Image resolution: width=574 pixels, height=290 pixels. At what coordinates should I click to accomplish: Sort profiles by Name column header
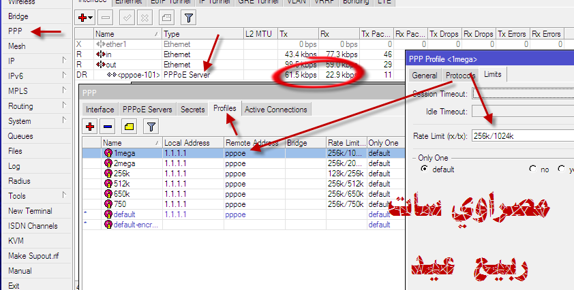(x=132, y=143)
